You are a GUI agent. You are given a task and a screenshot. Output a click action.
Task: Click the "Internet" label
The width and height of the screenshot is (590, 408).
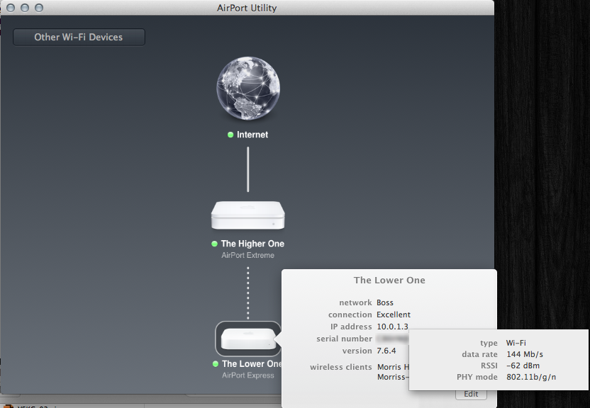(252, 135)
